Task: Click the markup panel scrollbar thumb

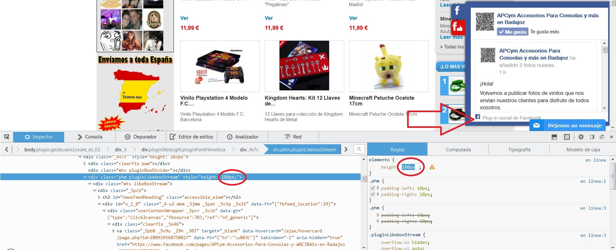Action: click(x=364, y=179)
